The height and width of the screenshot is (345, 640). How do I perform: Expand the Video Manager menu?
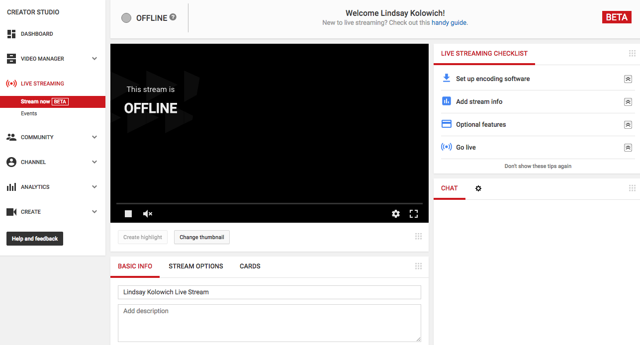(94, 59)
